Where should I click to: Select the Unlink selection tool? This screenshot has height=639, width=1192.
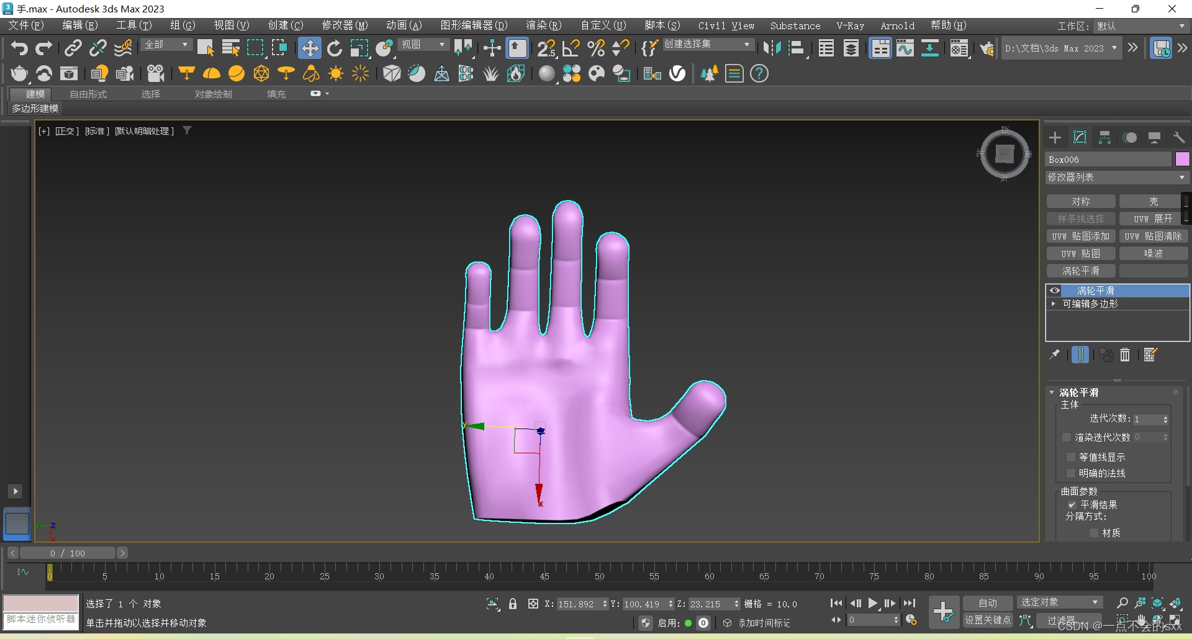coord(98,48)
